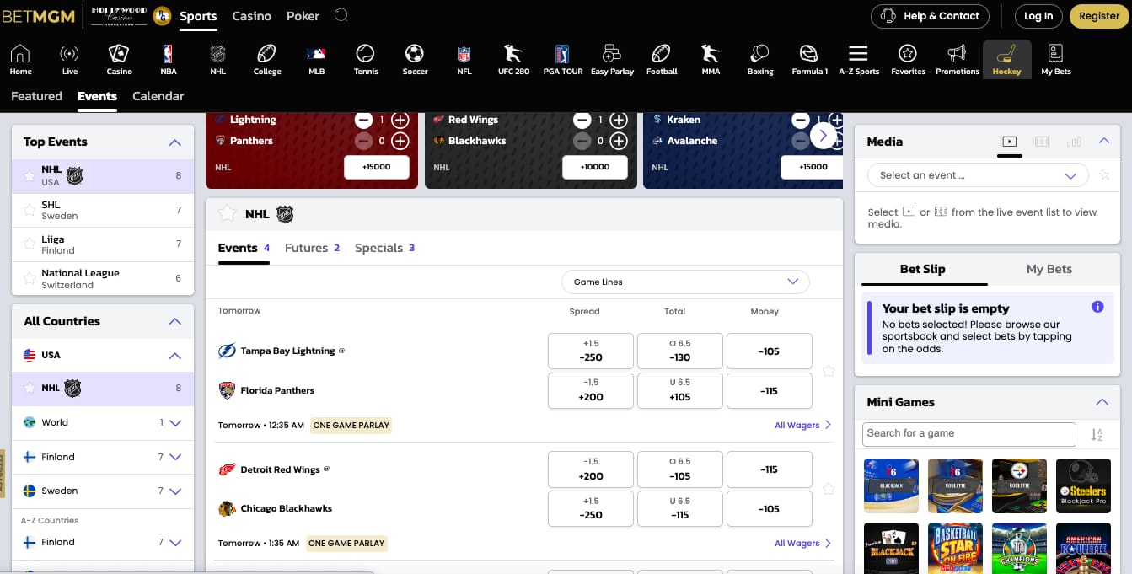The width and height of the screenshot is (1132, 574).
Task: Select the stats bar chart icon in Media
Action: tap(1074, 142)
